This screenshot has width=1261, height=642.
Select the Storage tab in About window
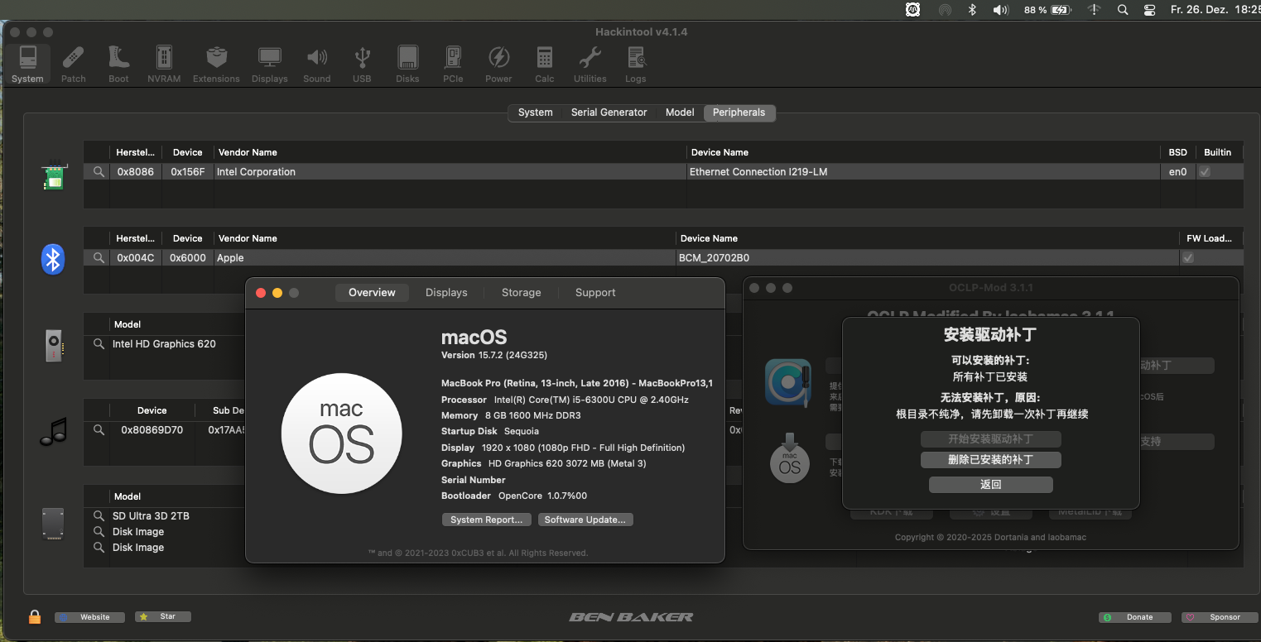point(521,293)
